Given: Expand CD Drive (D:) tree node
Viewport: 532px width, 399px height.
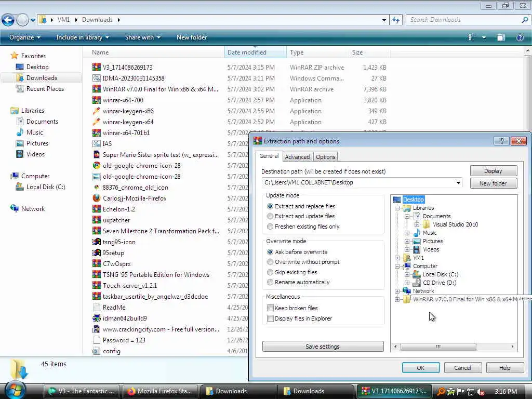Looking at the screenshot, I should [407, 283].
